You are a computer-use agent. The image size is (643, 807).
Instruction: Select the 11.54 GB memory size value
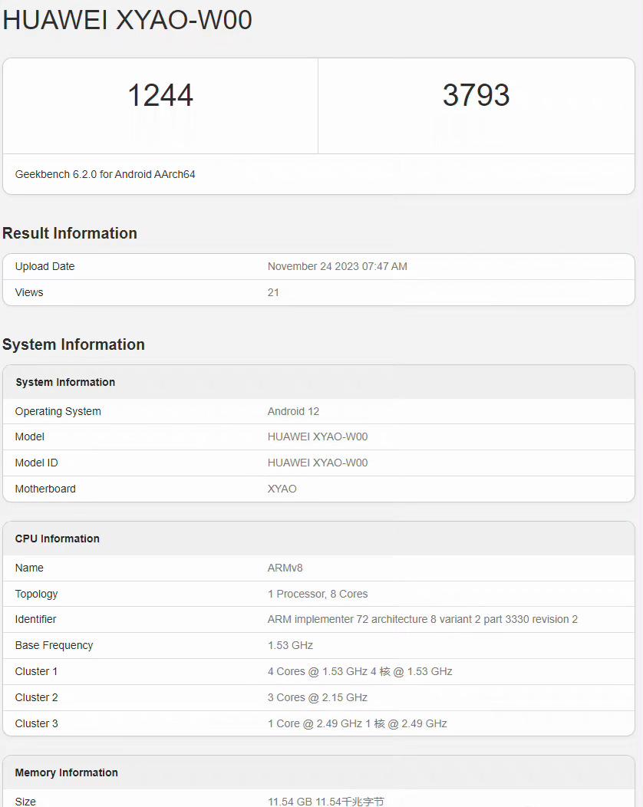[325, 802]
